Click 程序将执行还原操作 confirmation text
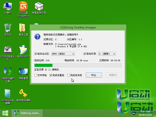 coord(61,35)
